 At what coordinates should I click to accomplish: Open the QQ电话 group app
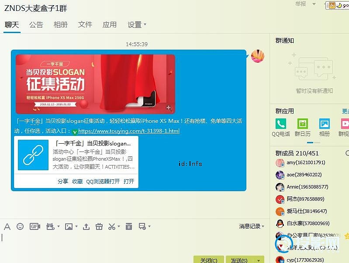pos(281,124)
